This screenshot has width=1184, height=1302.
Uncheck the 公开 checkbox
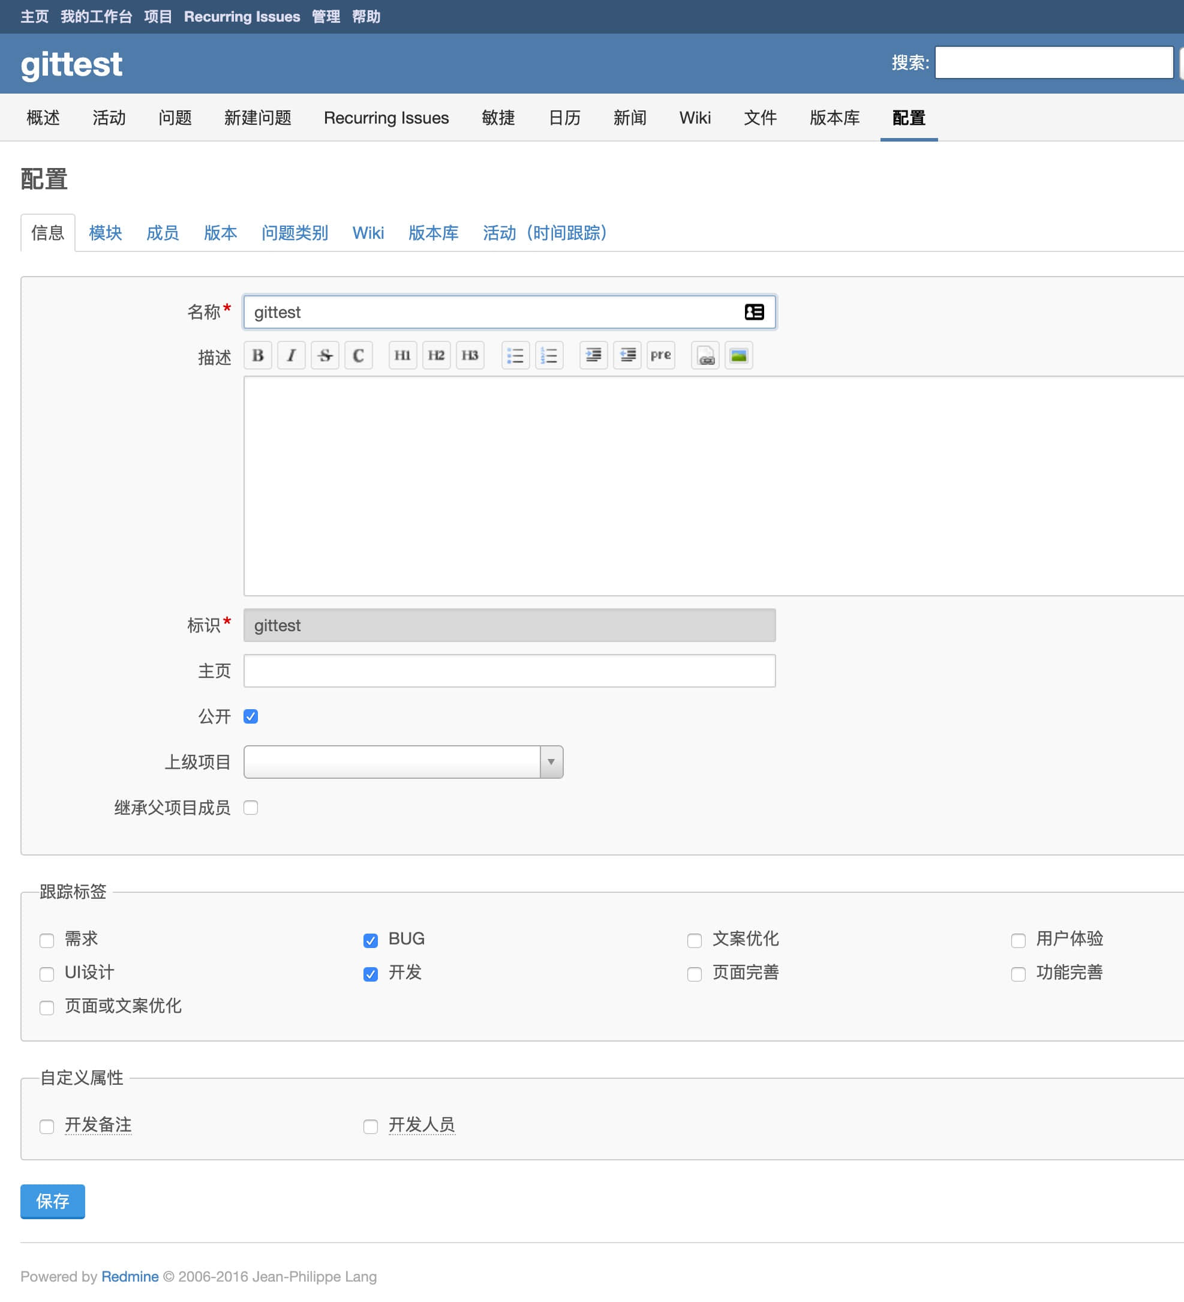(x=251, y=716)
